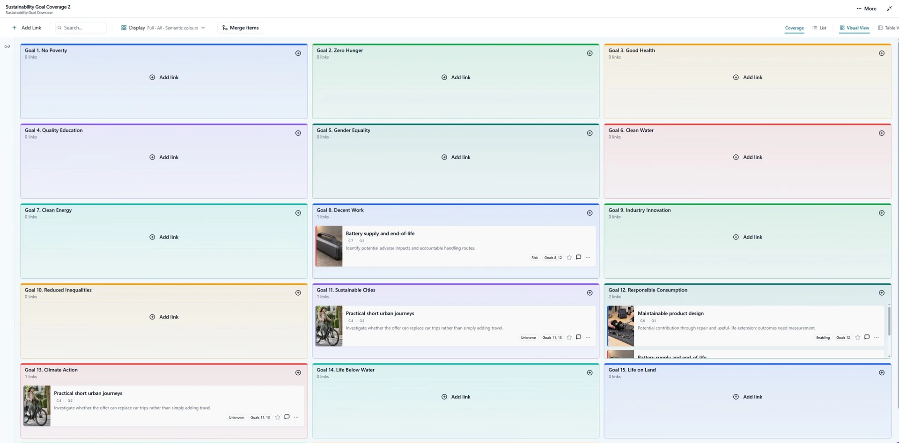The image size is (899, 443).
Task: Star the Practical short urban journeys card in Goal 11
Action: [x=569, y=337]
